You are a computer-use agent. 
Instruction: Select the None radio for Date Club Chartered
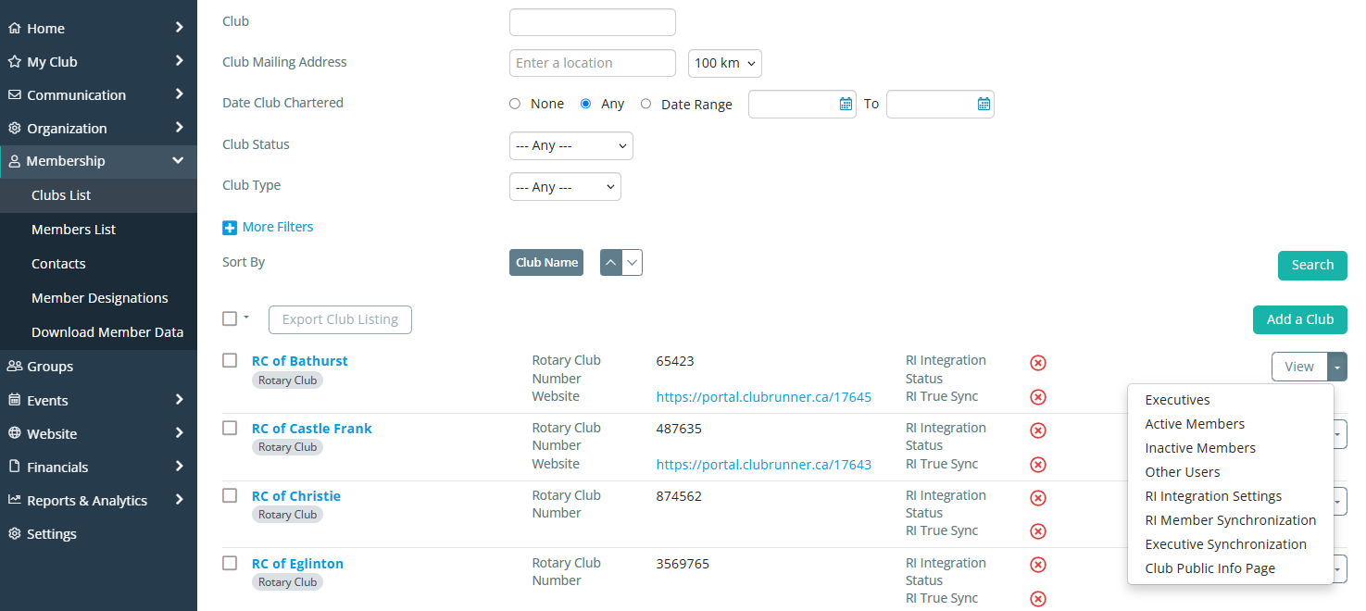click(515, 104)
